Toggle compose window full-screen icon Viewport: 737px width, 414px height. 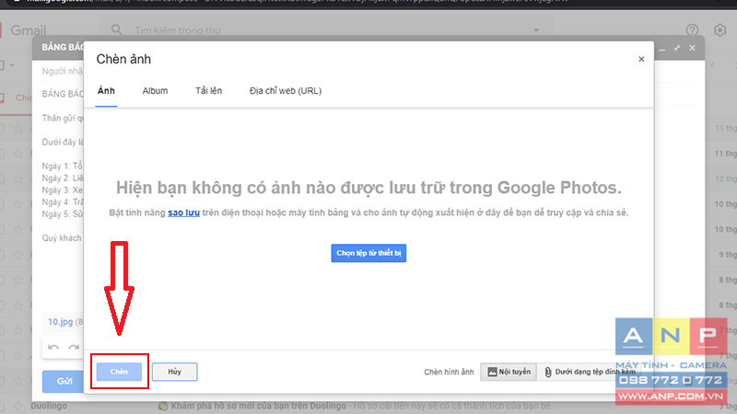tap(677, 48)
